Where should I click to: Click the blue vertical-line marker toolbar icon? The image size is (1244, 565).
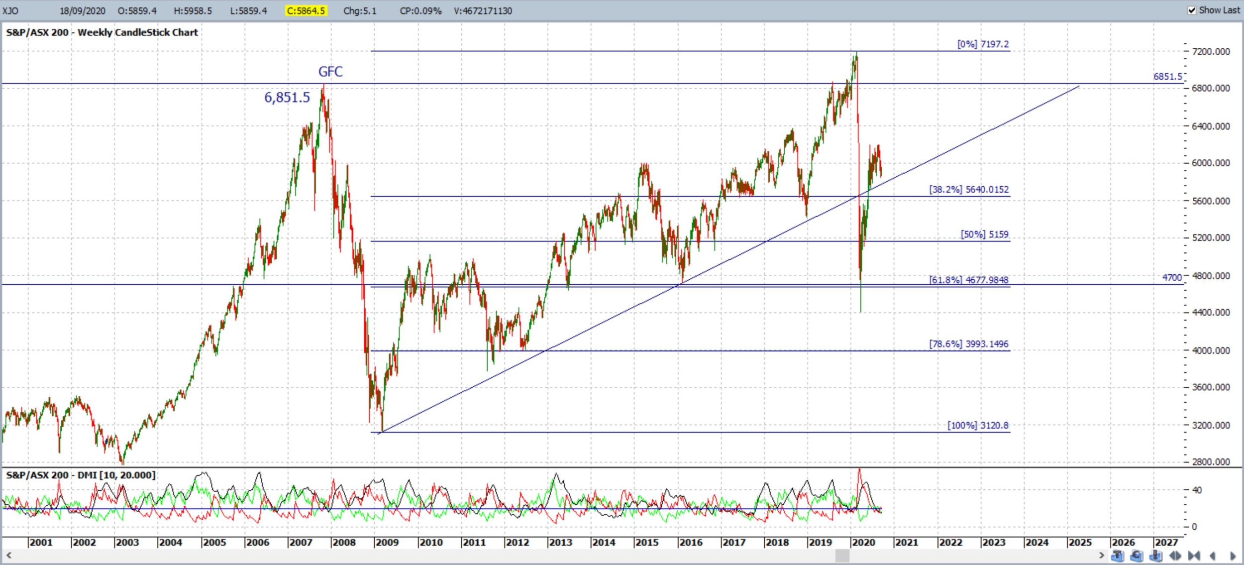click(x=1156, y=556)
